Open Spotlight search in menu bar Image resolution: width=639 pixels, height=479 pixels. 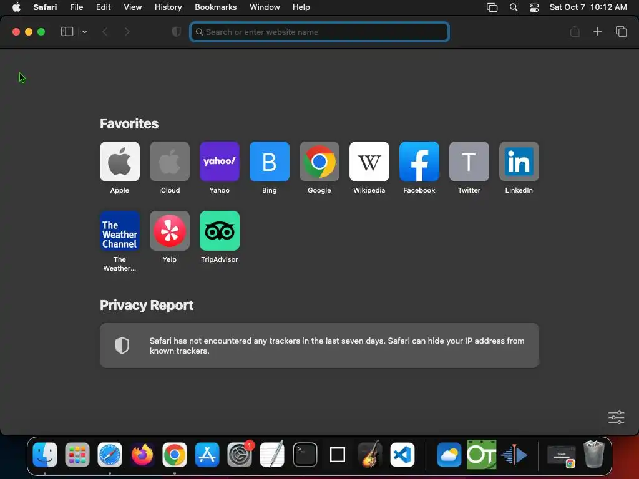tap(514, 7)
